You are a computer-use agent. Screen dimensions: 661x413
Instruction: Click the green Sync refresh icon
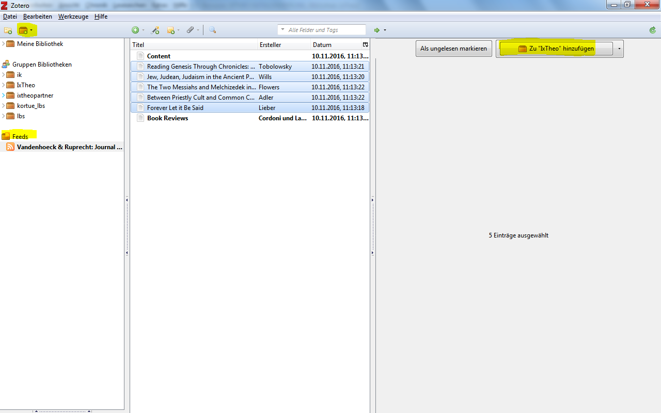pyautogui.click(x=653, y=30)
